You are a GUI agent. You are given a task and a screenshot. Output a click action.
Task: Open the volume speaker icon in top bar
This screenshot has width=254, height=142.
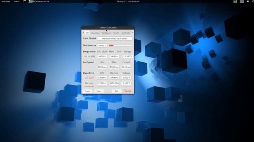click(248, 2)
